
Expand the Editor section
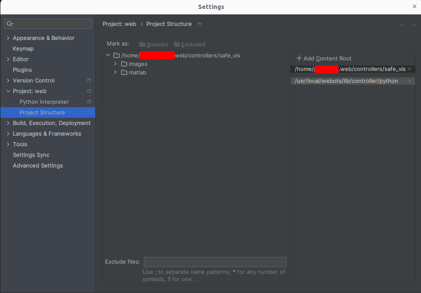tap(8, 59)
